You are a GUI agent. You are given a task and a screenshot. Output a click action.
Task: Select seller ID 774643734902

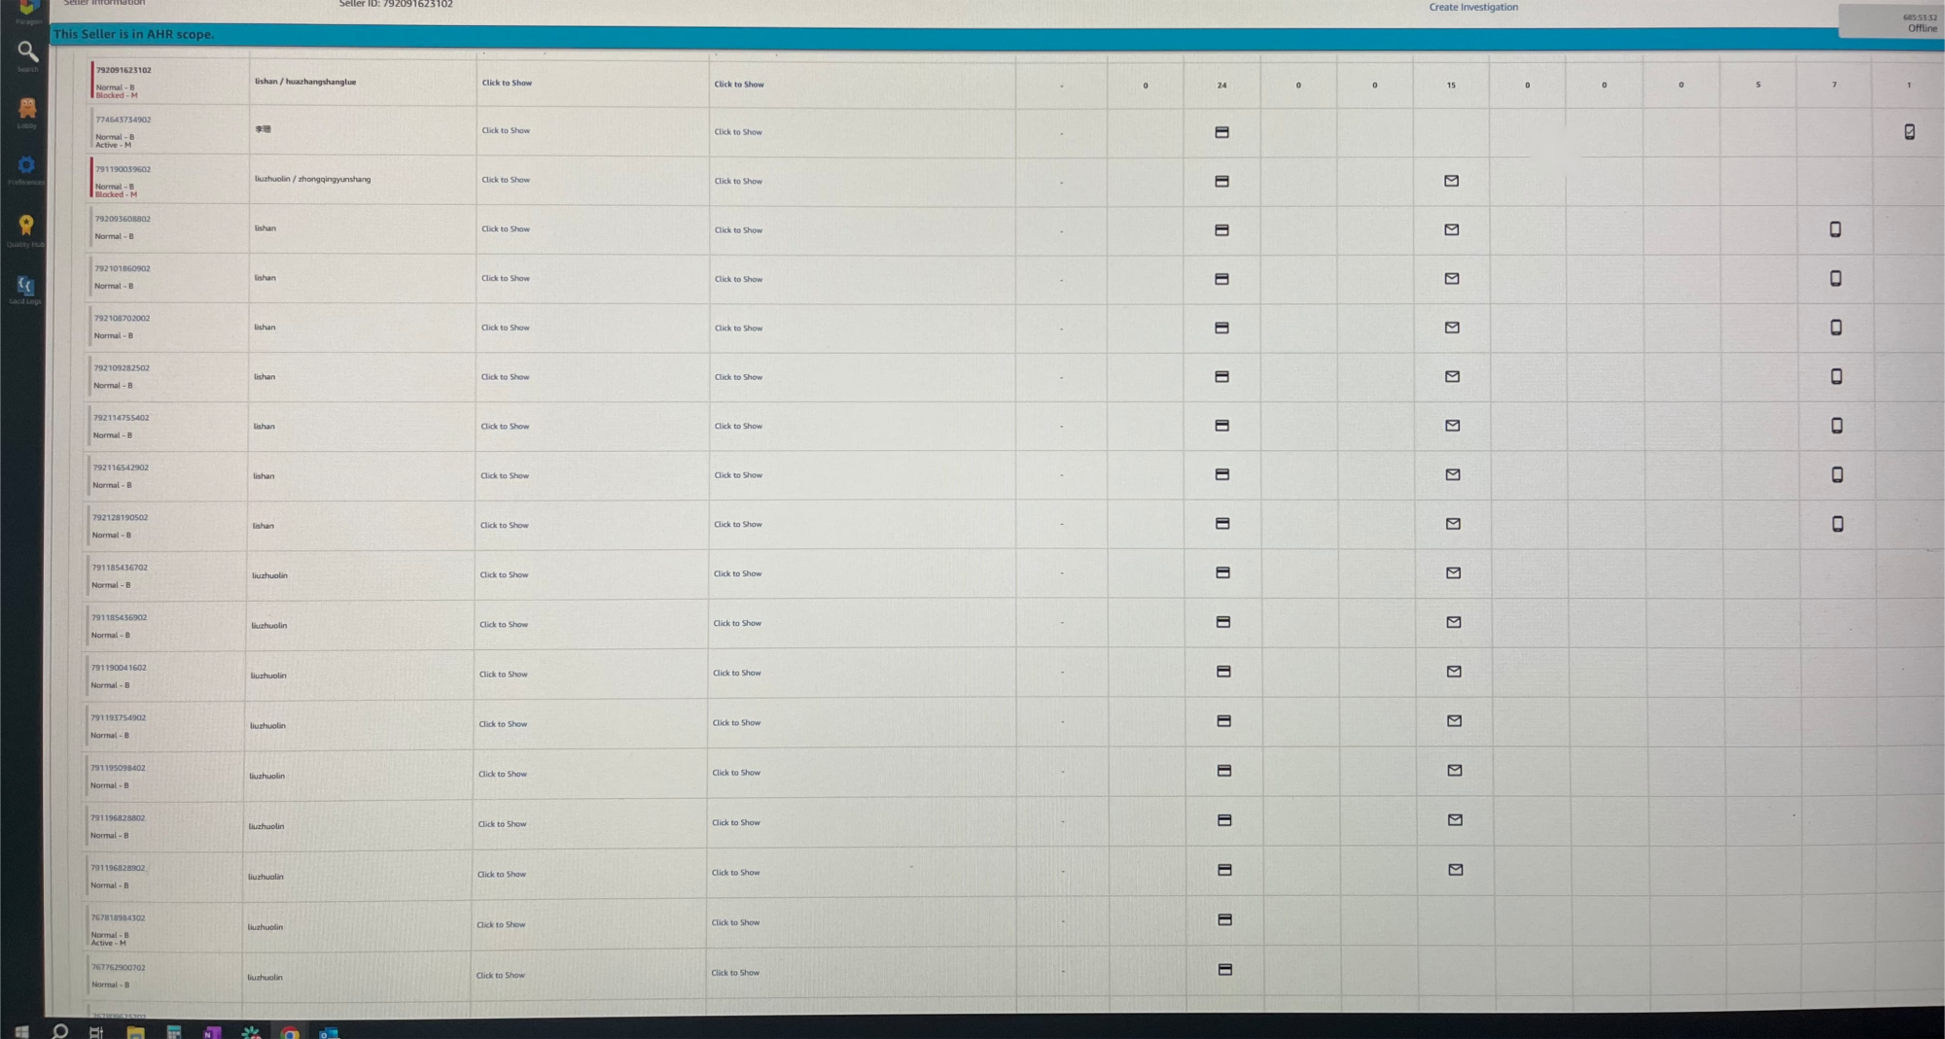[123, 120]
